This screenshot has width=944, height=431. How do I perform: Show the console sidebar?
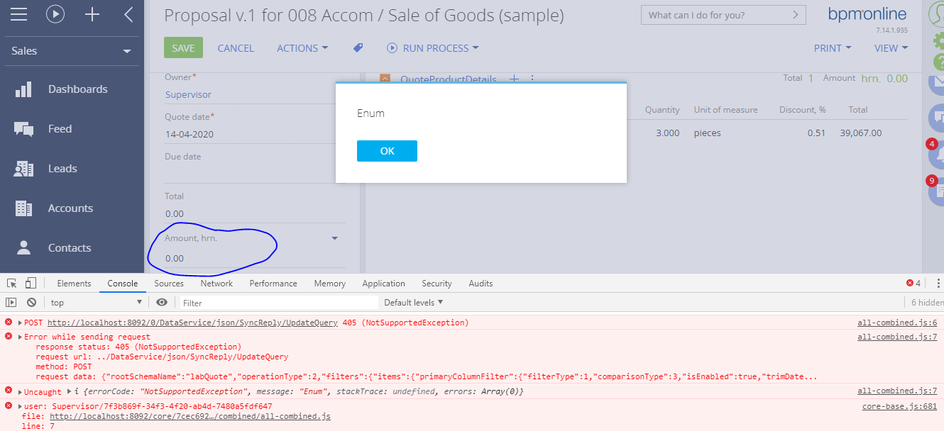tap(11, 302)
